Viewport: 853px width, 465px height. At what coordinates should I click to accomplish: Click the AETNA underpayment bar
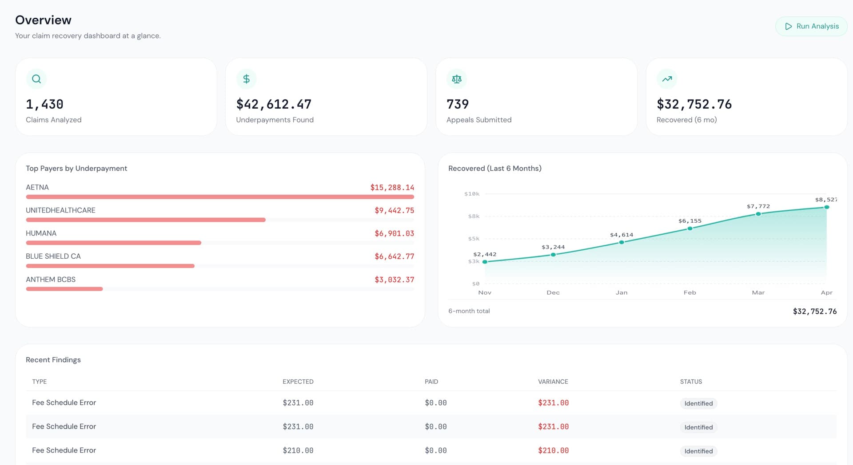(220, 197)
